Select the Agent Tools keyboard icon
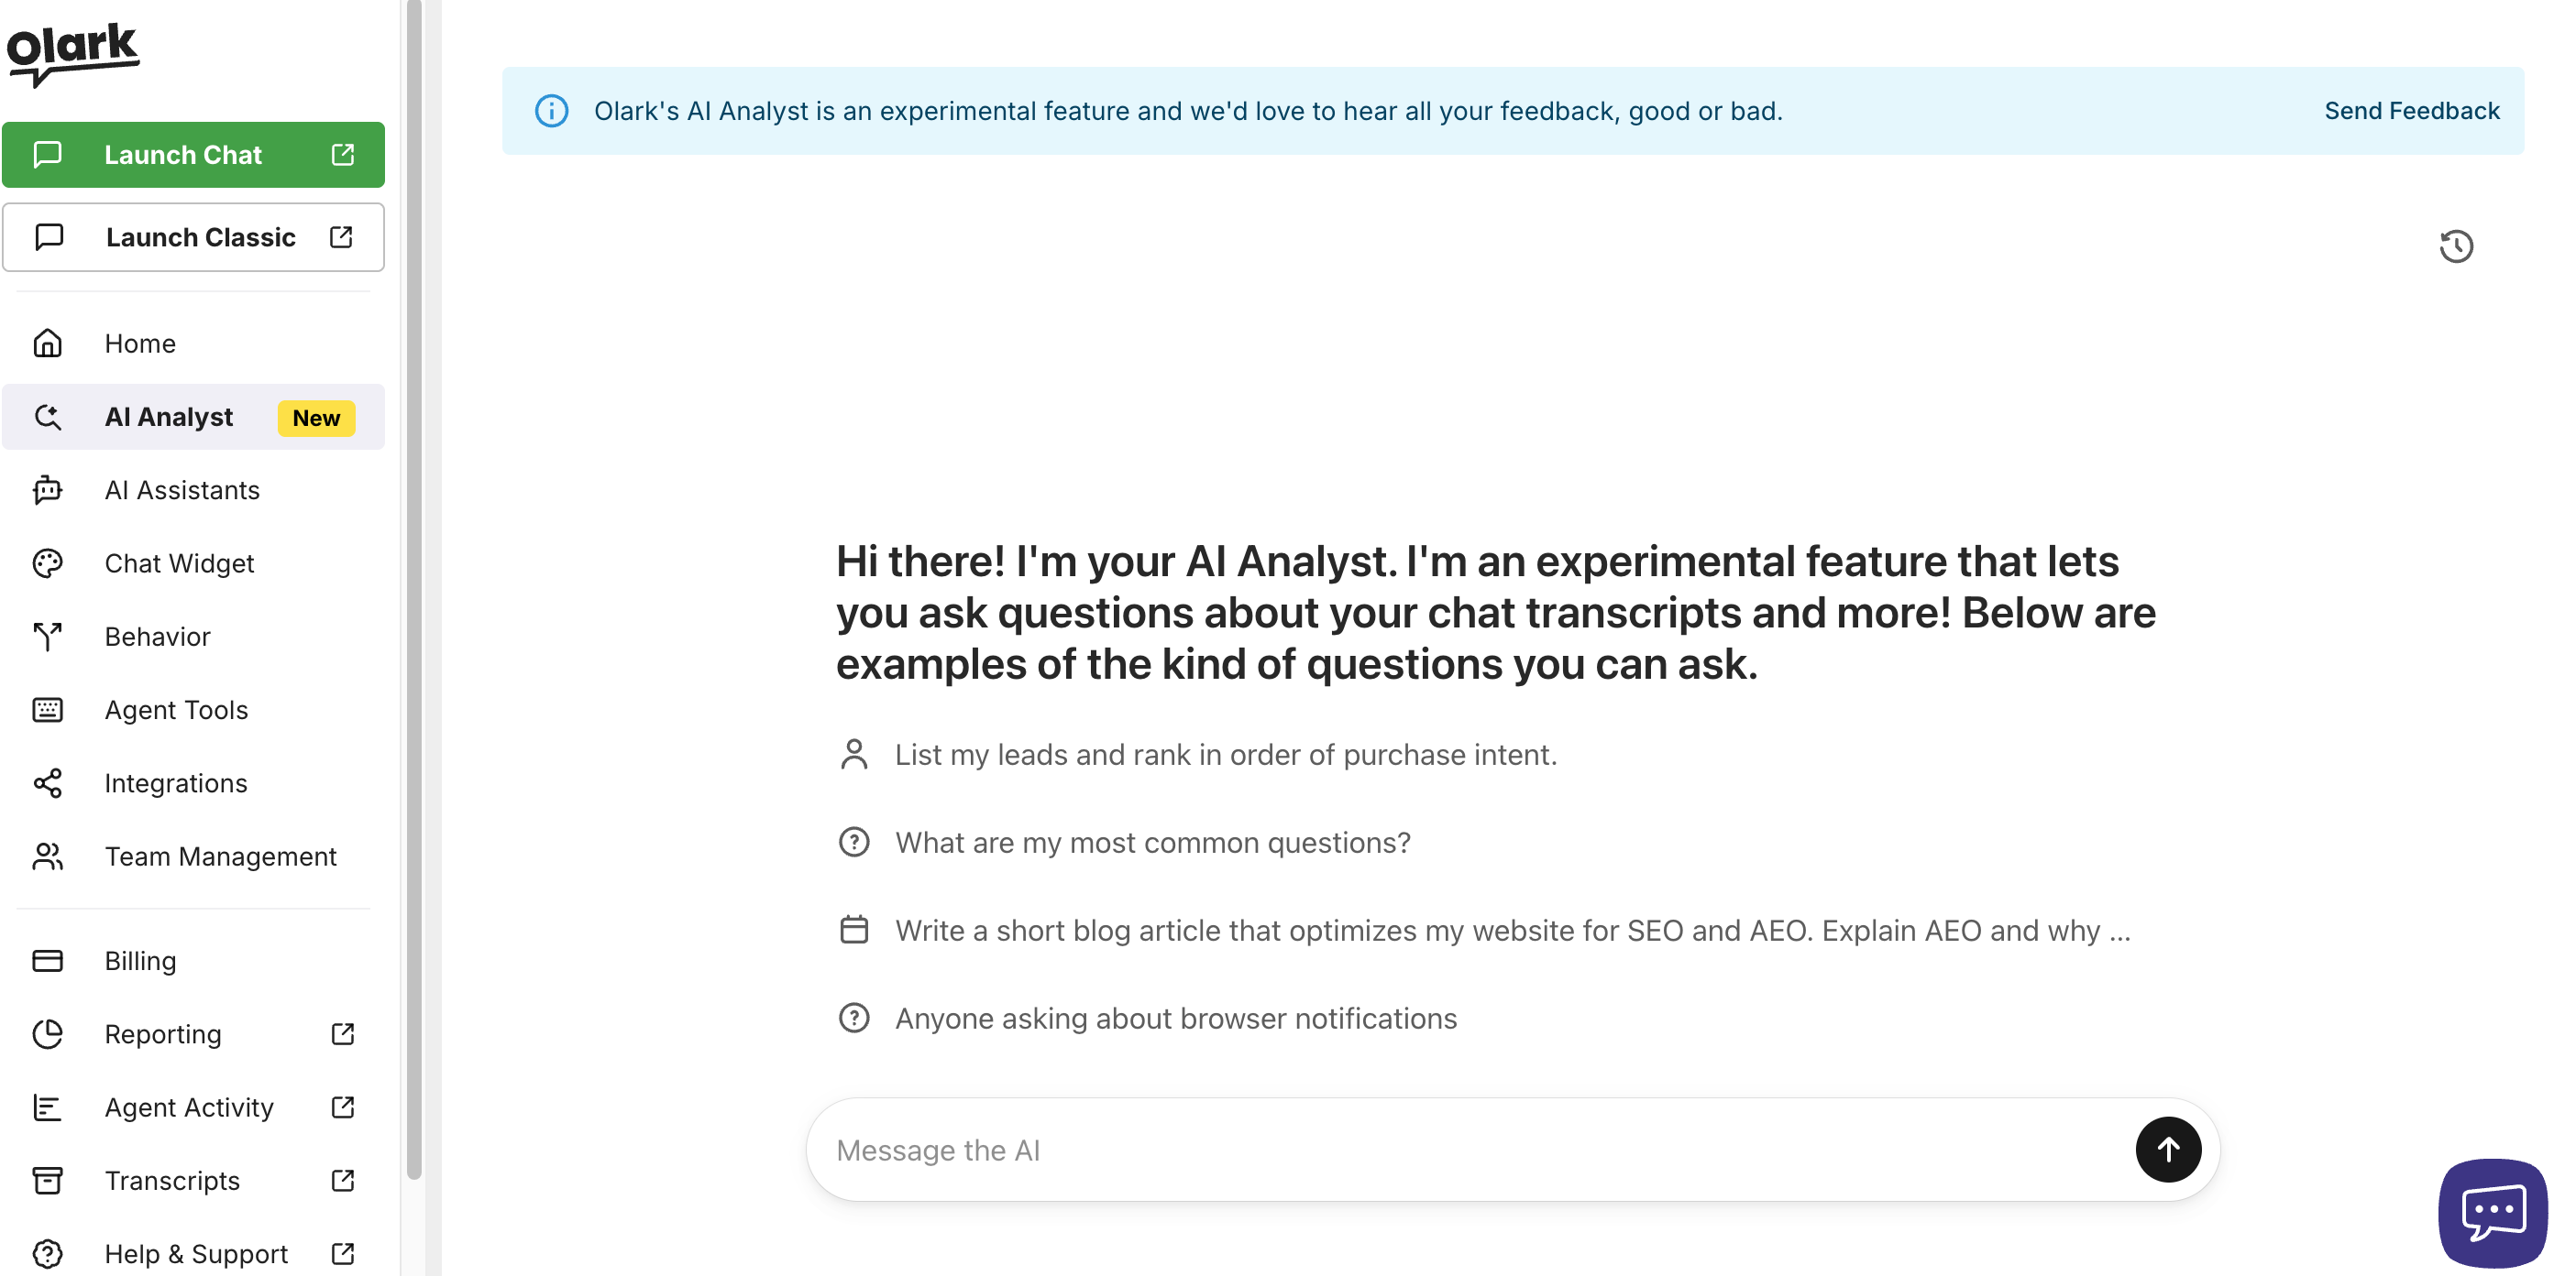2576x1276 pixels. click(x=47, y=709)
